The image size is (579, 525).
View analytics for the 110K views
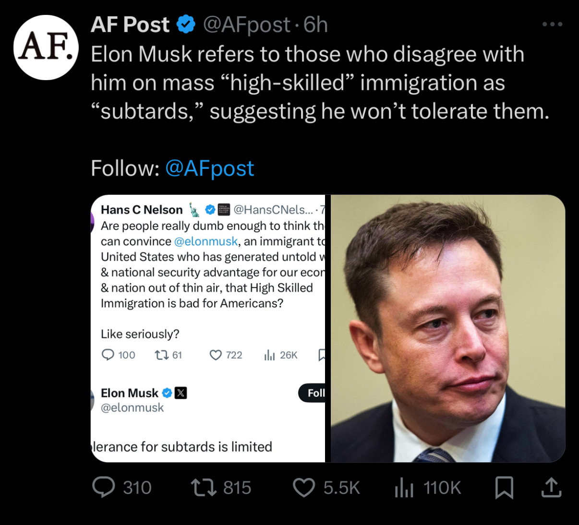(x=404, y=488)
